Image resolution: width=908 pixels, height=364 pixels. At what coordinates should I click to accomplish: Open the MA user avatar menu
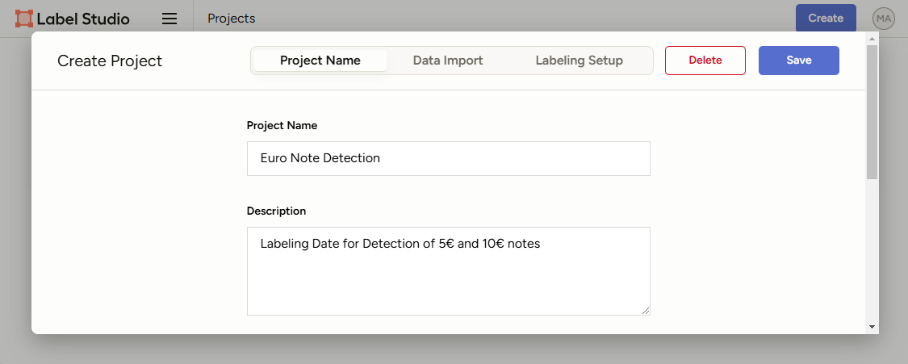[x=884, y=19]
